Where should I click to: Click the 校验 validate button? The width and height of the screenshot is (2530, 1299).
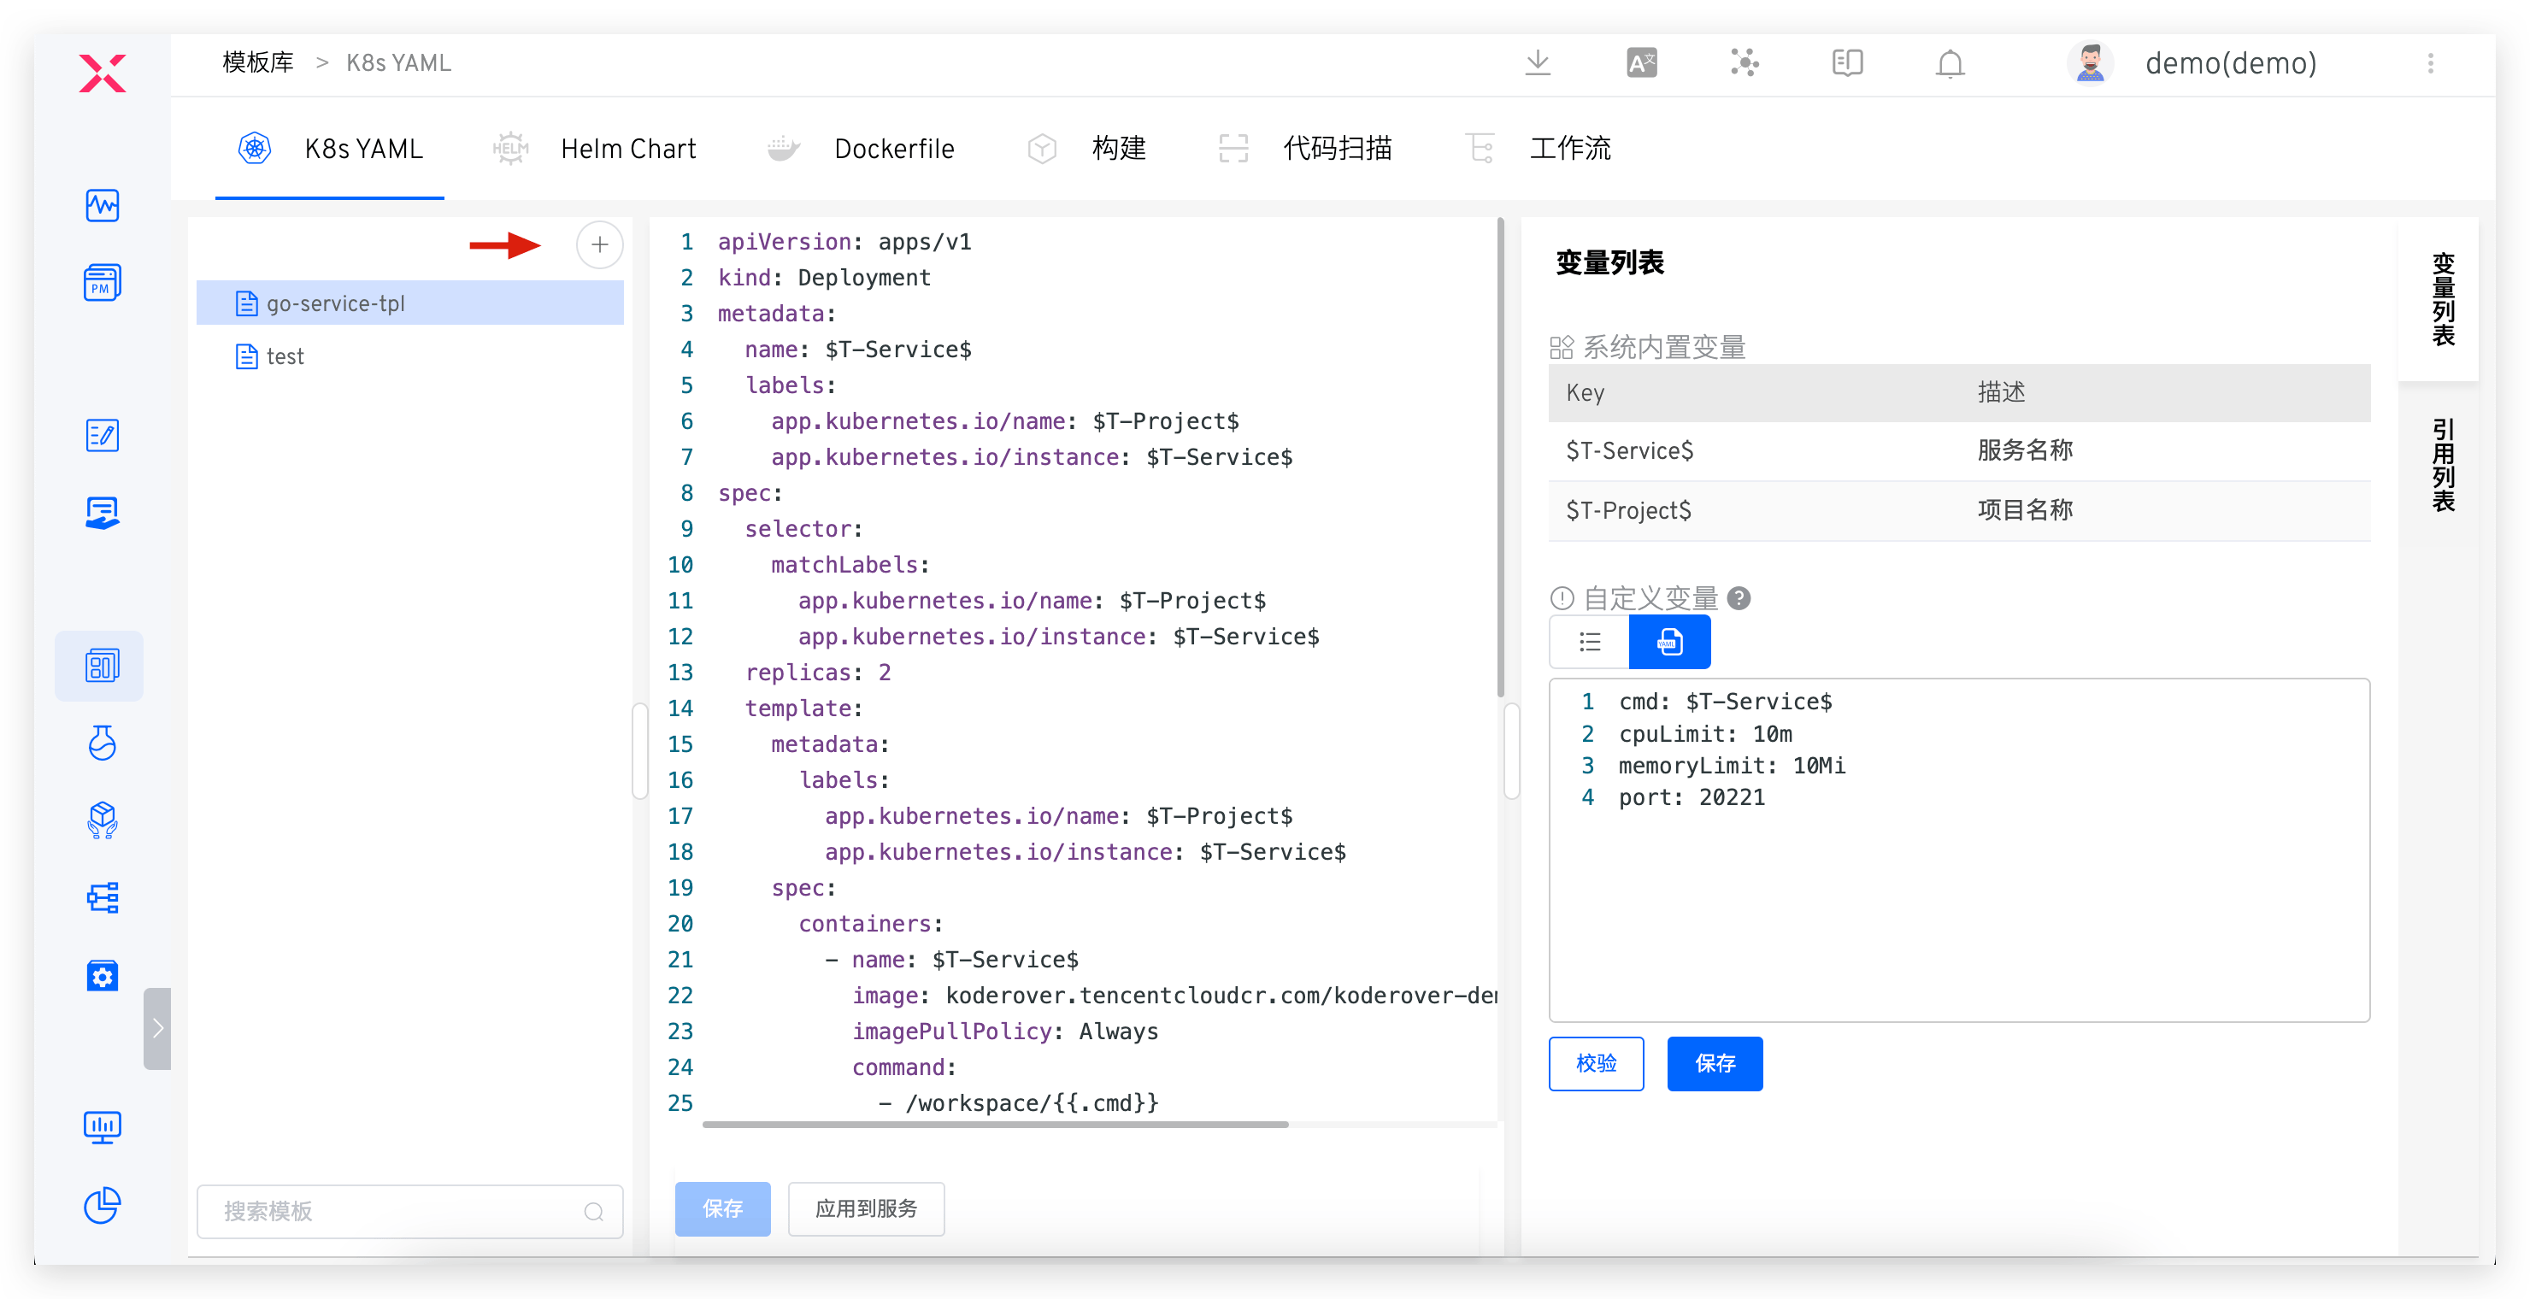click(x=1595, y=1063)
